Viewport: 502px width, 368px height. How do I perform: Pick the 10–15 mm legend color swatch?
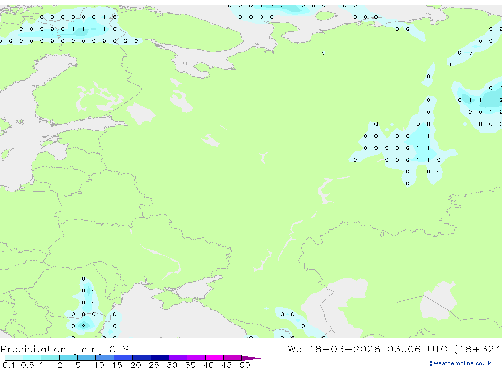pos(105,358)
